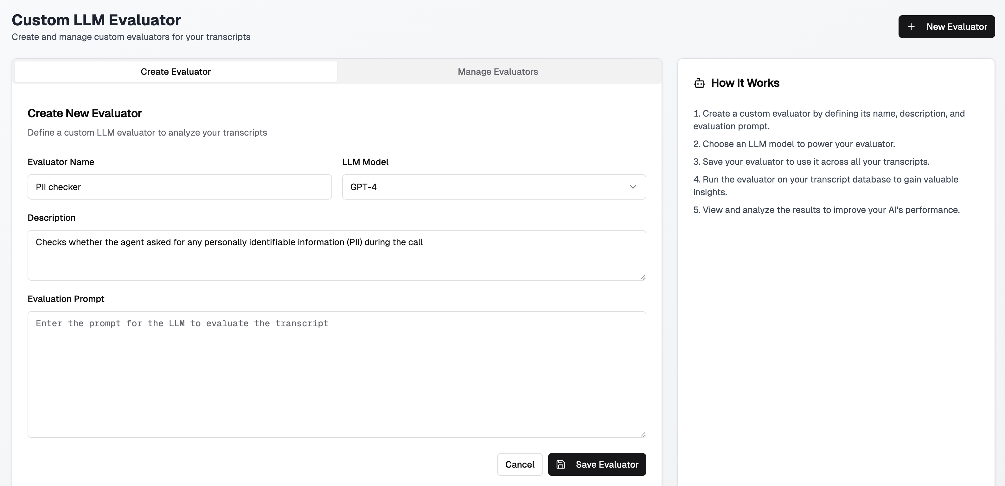Switch to the Manage Evaluators tab
Viewport: 1005px width, 486px height.
pos(497,72)
